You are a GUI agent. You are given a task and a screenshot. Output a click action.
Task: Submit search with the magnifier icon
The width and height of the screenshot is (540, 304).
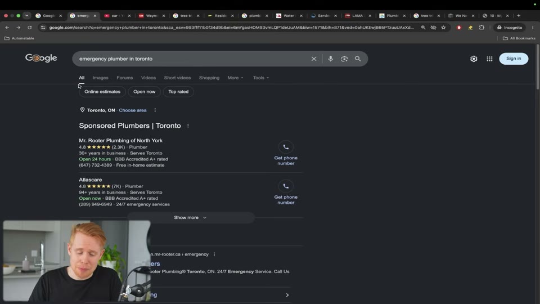click(x=358, y=59)
